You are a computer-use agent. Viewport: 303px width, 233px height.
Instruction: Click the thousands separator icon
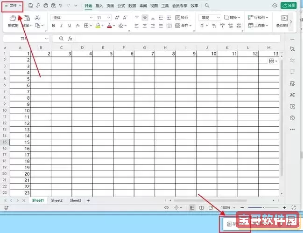[222, 26]
